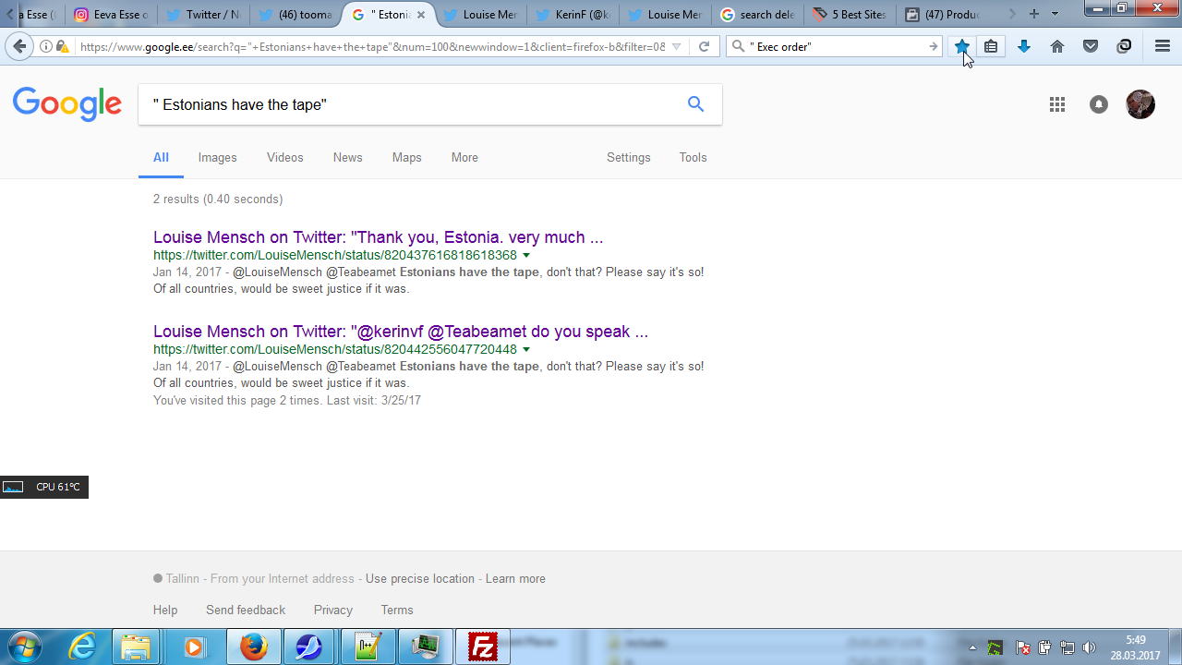Open the Google account profile picture
Screen dimensions: 1182x665
pos(1140,104)
